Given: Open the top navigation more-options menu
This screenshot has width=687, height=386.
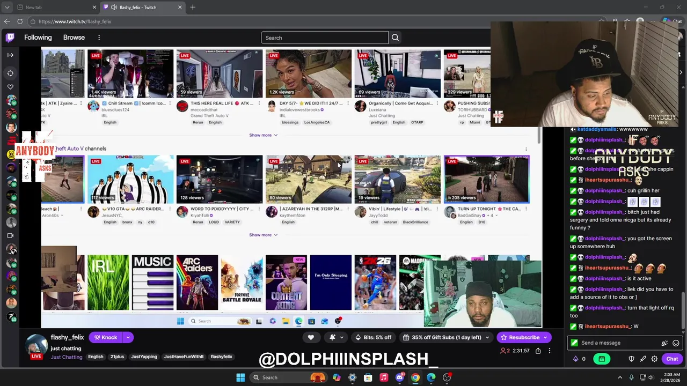Looking at the screenshot, I should click(99, 38).
